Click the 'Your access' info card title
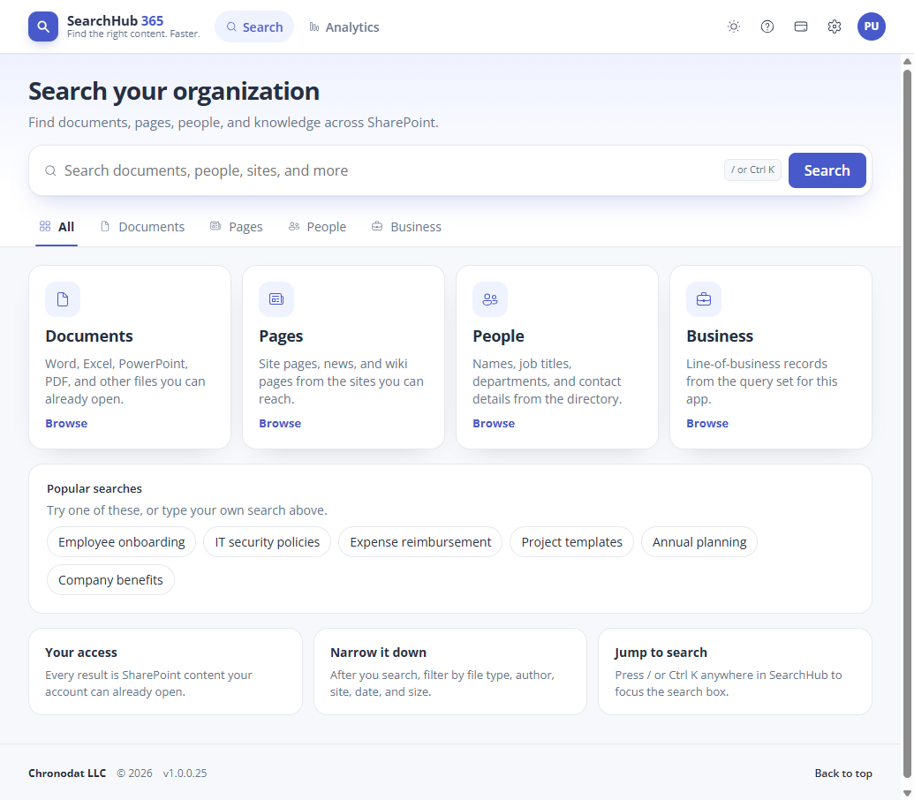This screenshot has height=800, width=914. point(81,653)
